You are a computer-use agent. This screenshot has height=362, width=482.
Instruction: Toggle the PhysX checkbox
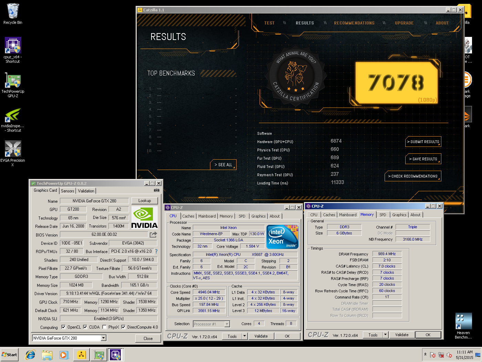point(104,327)
